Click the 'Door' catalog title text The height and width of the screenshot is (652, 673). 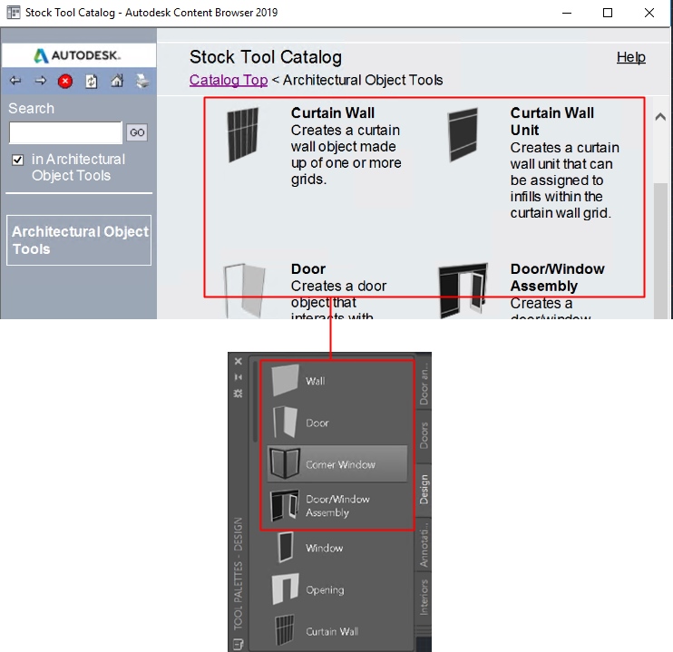[x=308, y=268]
